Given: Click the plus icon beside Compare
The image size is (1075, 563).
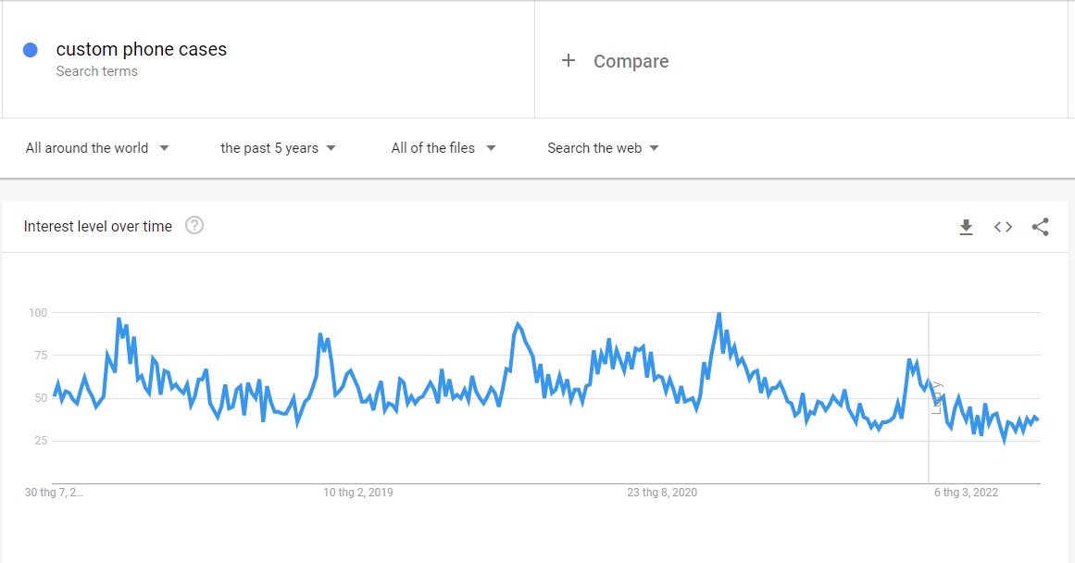Looking at the screenshot, I should click(569, 61).
